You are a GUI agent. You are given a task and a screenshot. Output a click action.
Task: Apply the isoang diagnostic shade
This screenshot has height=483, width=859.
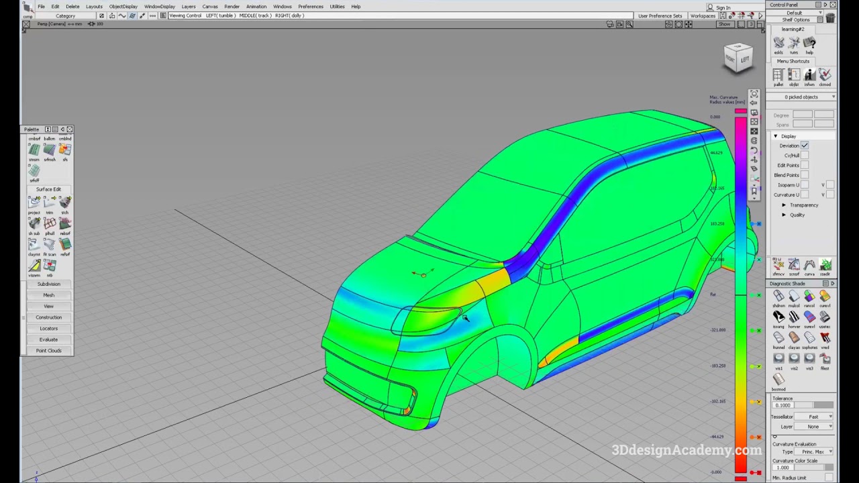pyautogui.click(x=778, y=317)
